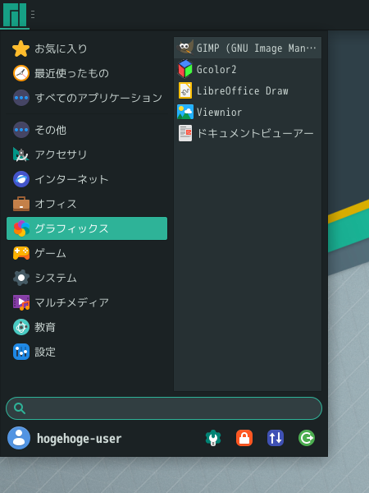The width and height of the screenshot is (369, 493).
Task: Select the 最近使ったもの category
Action: click(87, 73)
